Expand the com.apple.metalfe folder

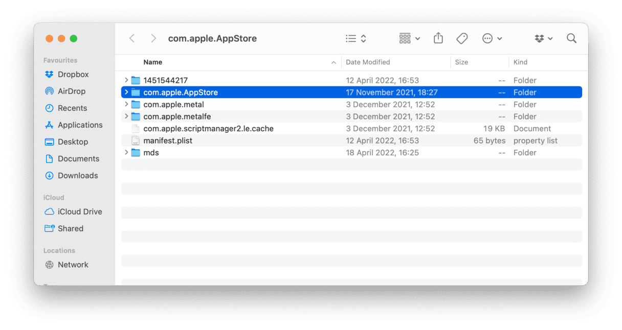[126, 116]
